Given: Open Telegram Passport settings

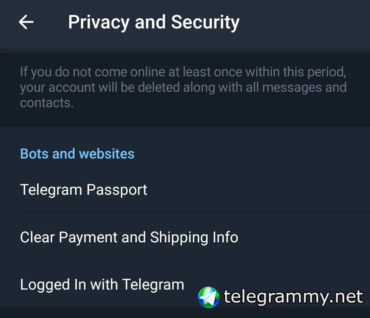Looking at the screenshot, I should (x=84, y=190).
